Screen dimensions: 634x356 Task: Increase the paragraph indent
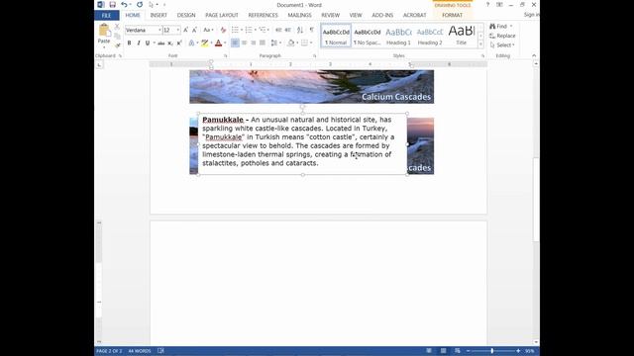pyautogui.click(x=288, y=30)
